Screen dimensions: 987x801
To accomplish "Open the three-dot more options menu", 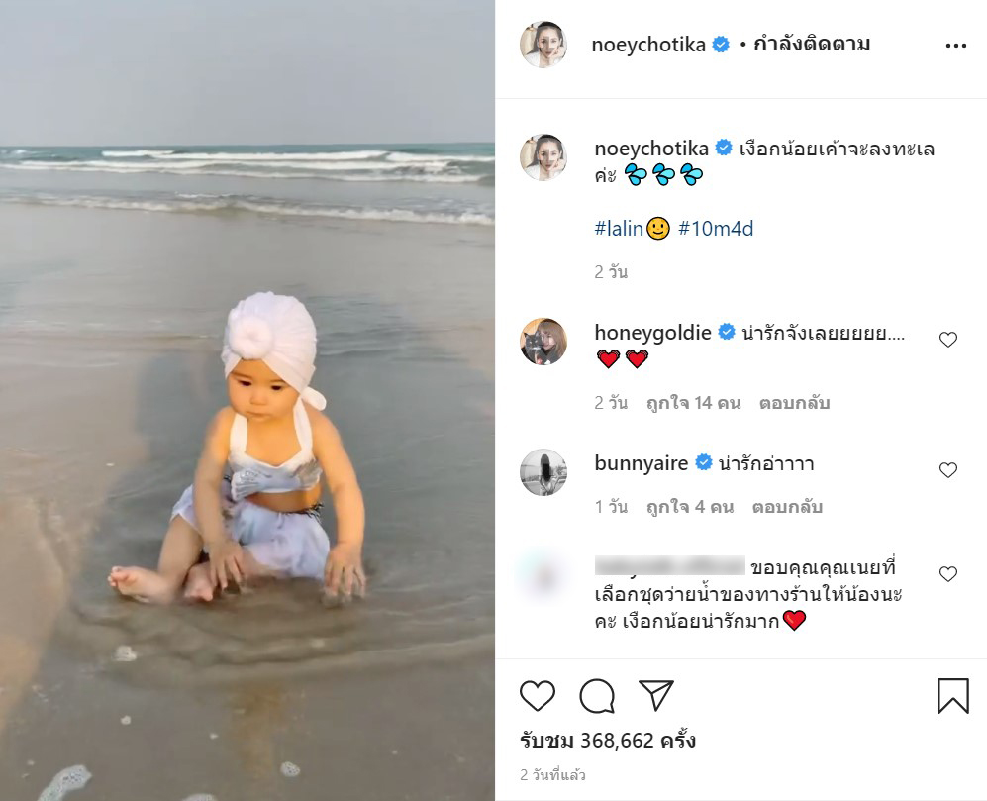I will coord(955,46).
